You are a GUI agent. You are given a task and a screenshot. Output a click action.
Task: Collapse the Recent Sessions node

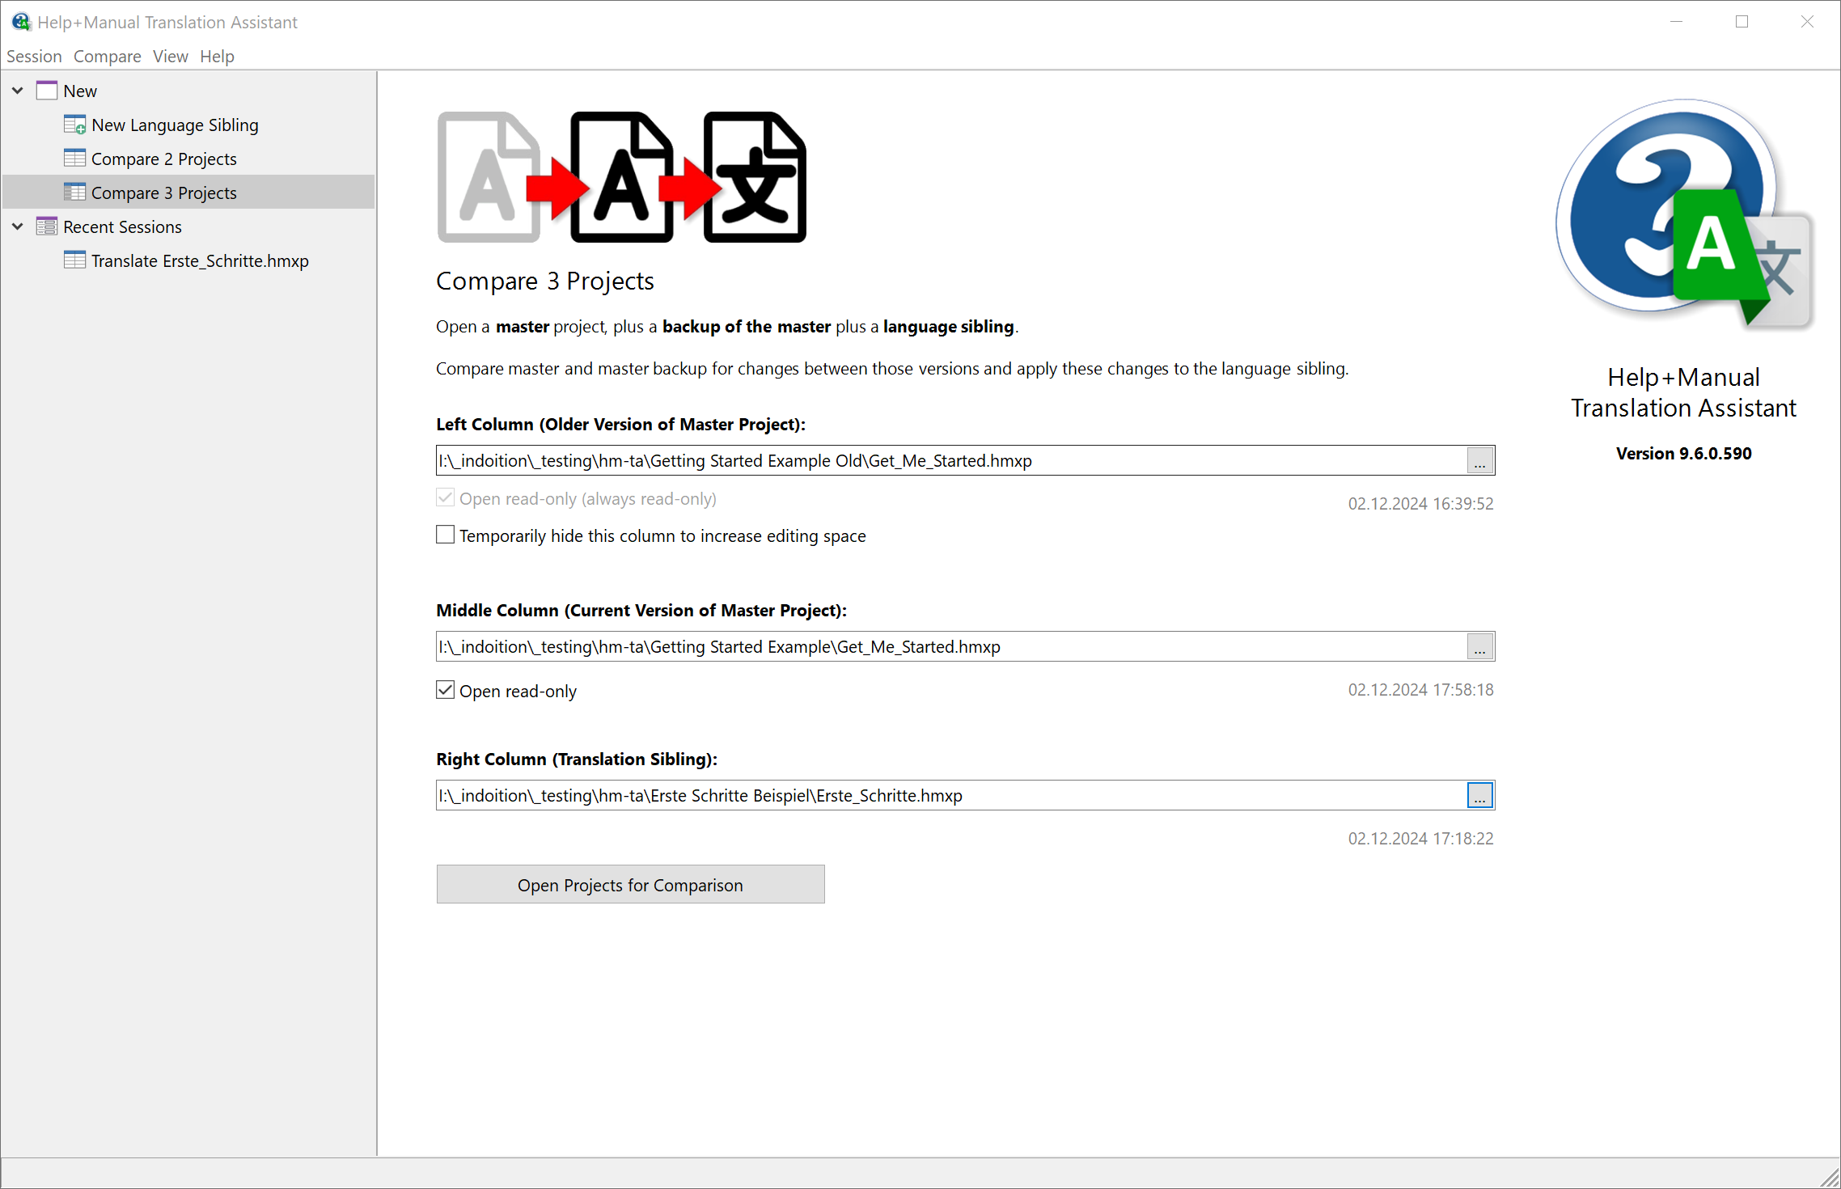[18, 226]
